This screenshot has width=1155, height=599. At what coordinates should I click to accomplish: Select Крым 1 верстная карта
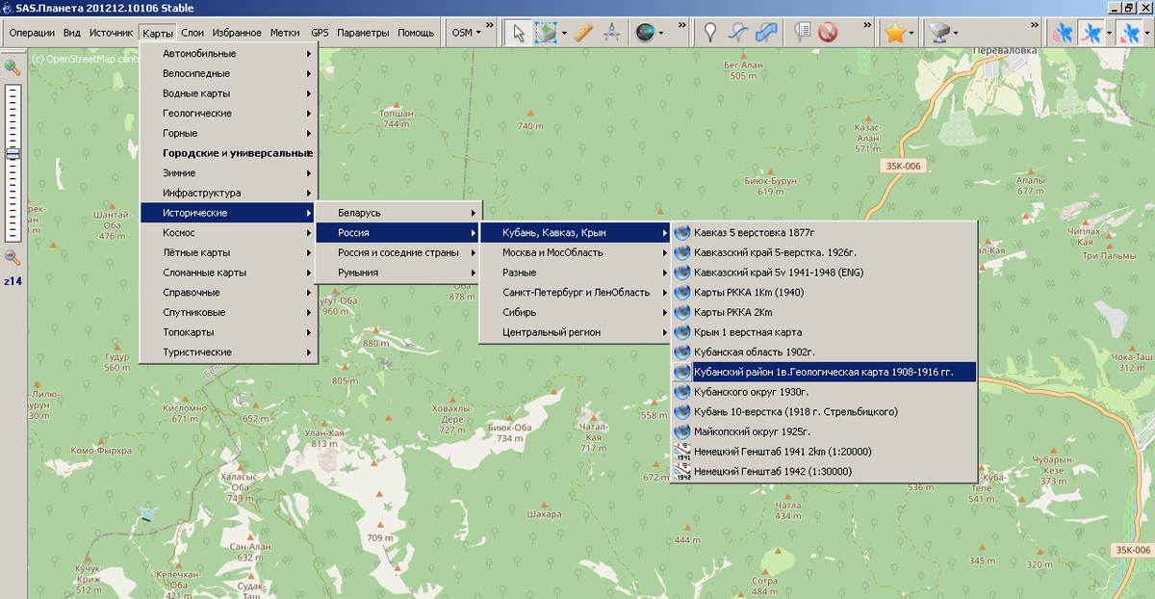(x=824, y=332)
